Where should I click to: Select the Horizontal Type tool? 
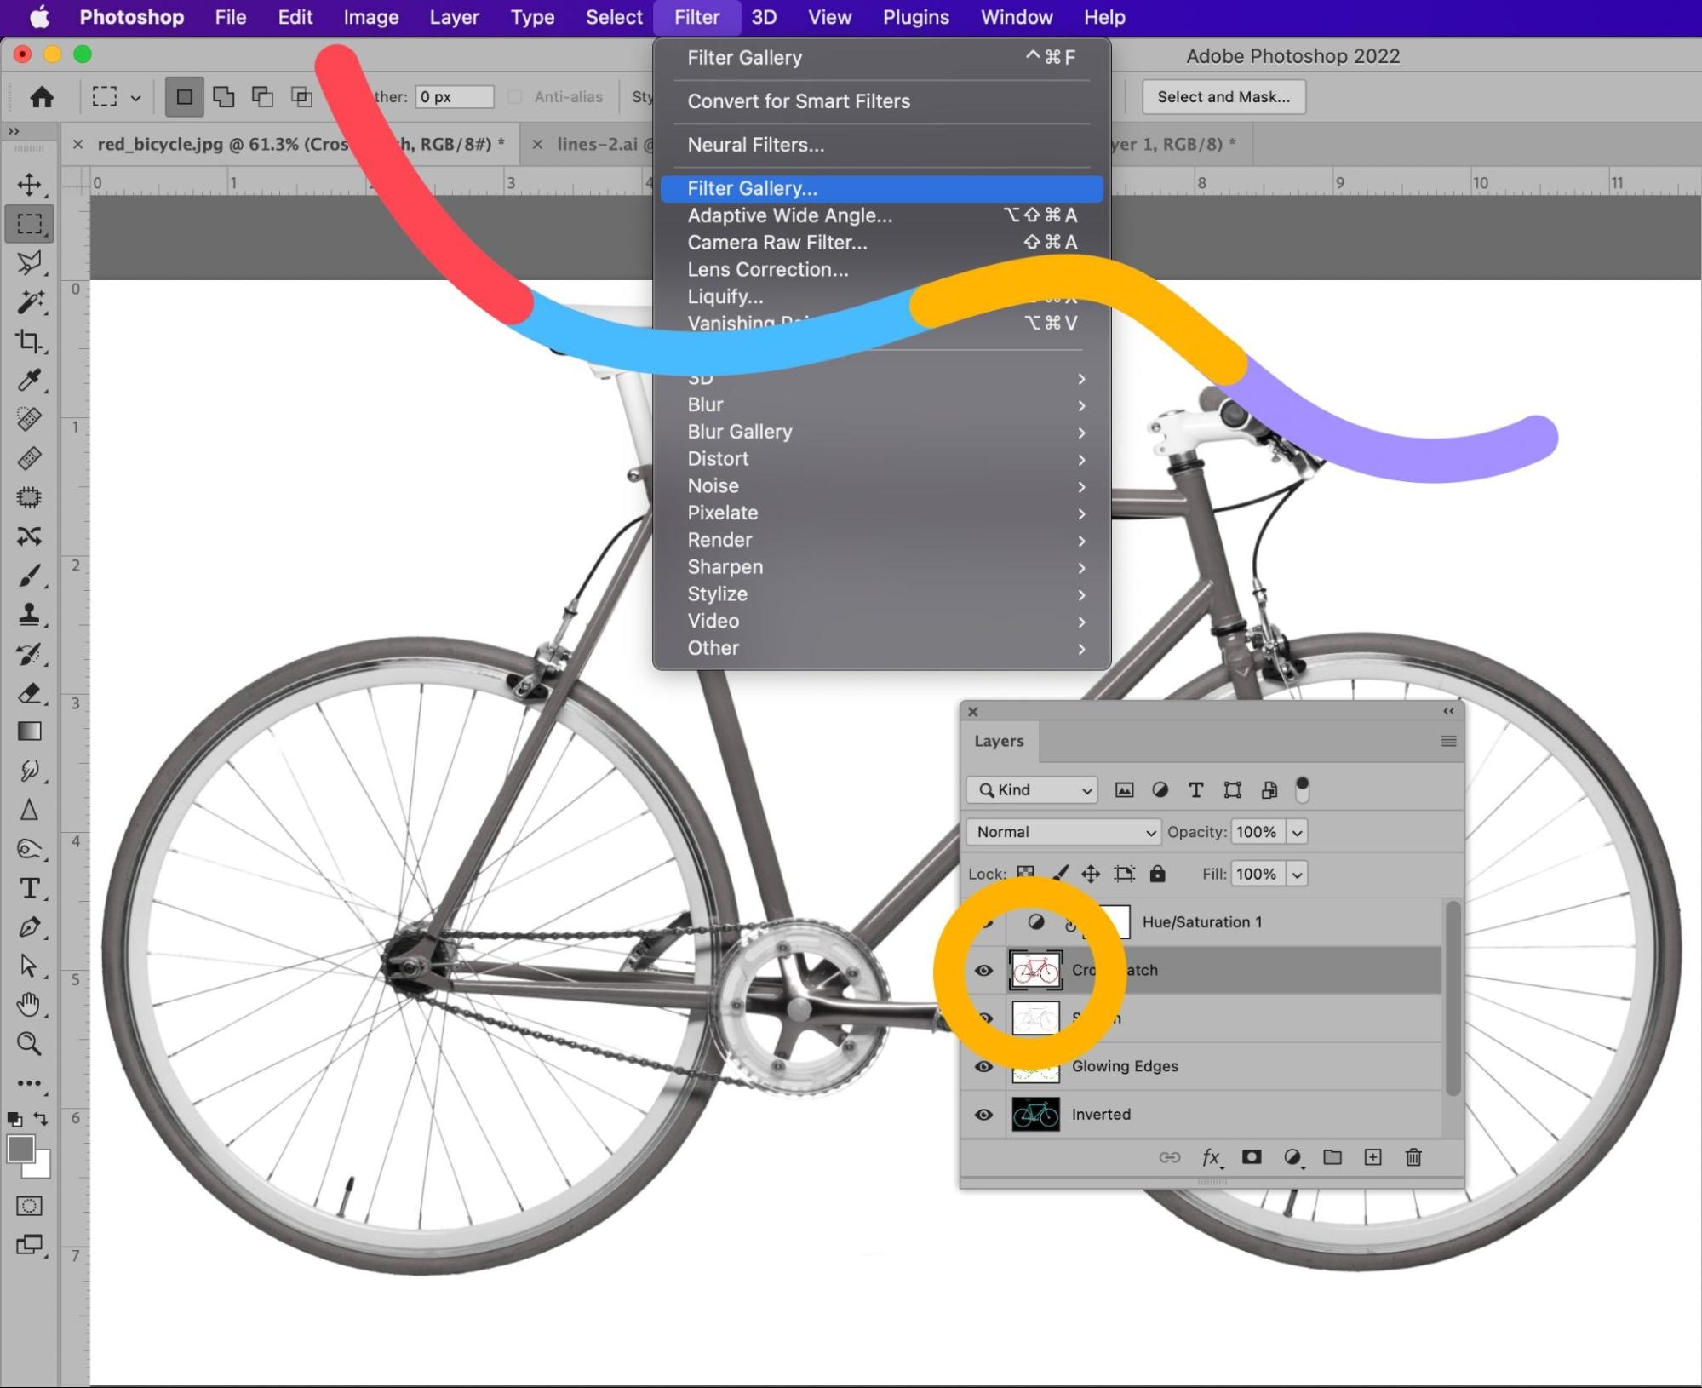pos(30,888)
